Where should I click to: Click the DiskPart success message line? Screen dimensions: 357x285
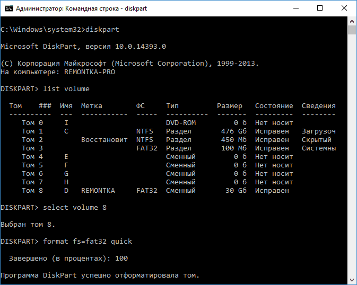(100, 275)
